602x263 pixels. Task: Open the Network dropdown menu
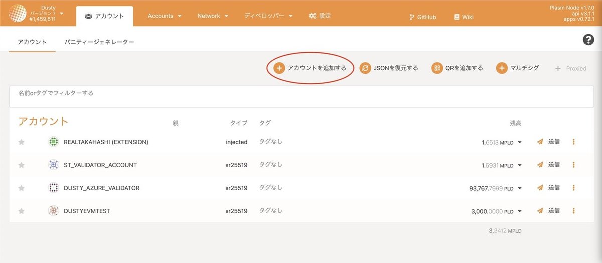tap(213, 16)
